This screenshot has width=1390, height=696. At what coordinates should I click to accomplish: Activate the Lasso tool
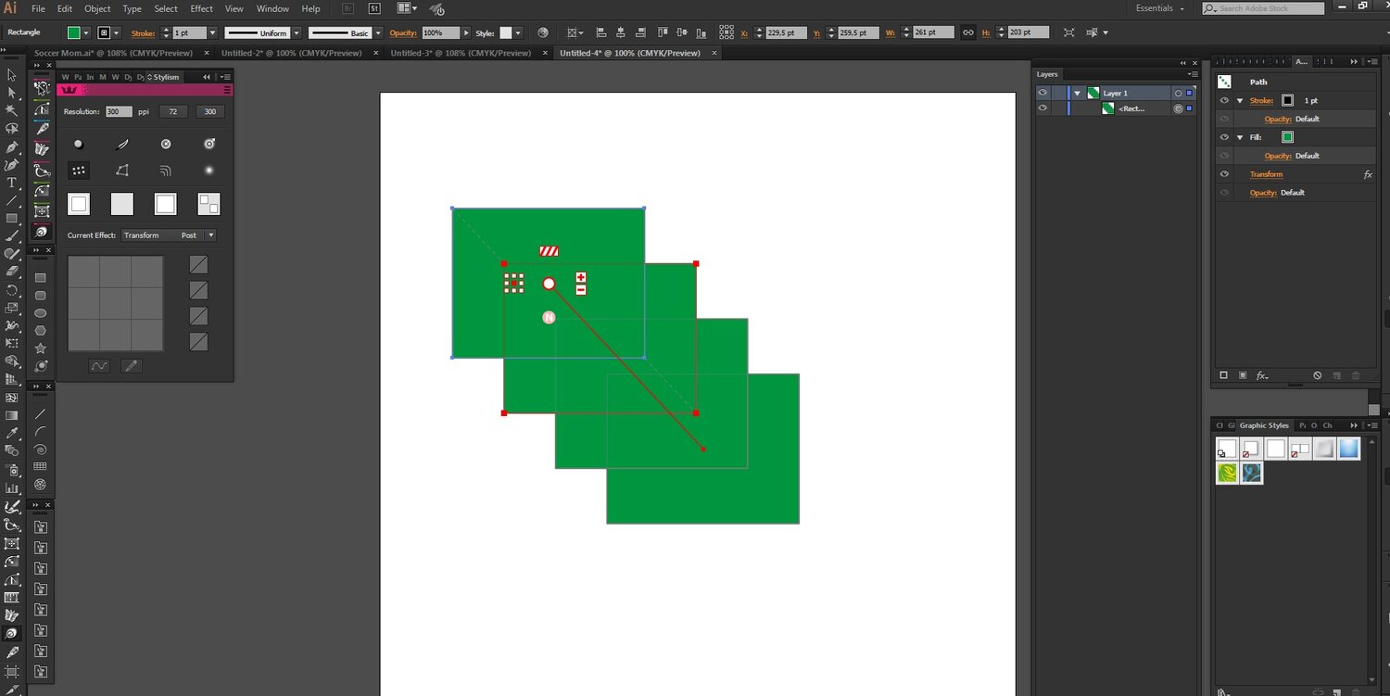[12, 129]
